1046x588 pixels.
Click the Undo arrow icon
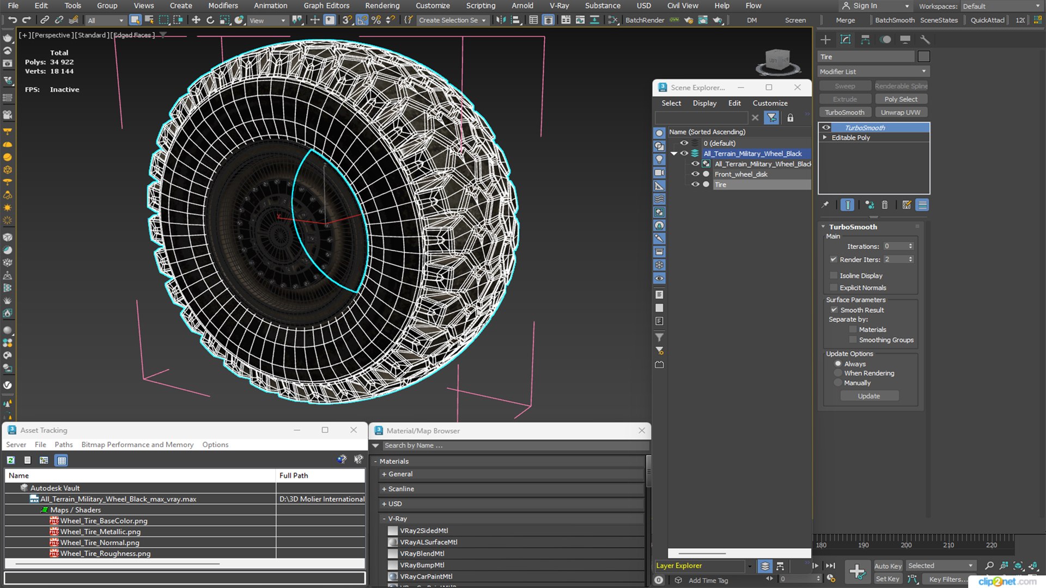pos(12,20)
